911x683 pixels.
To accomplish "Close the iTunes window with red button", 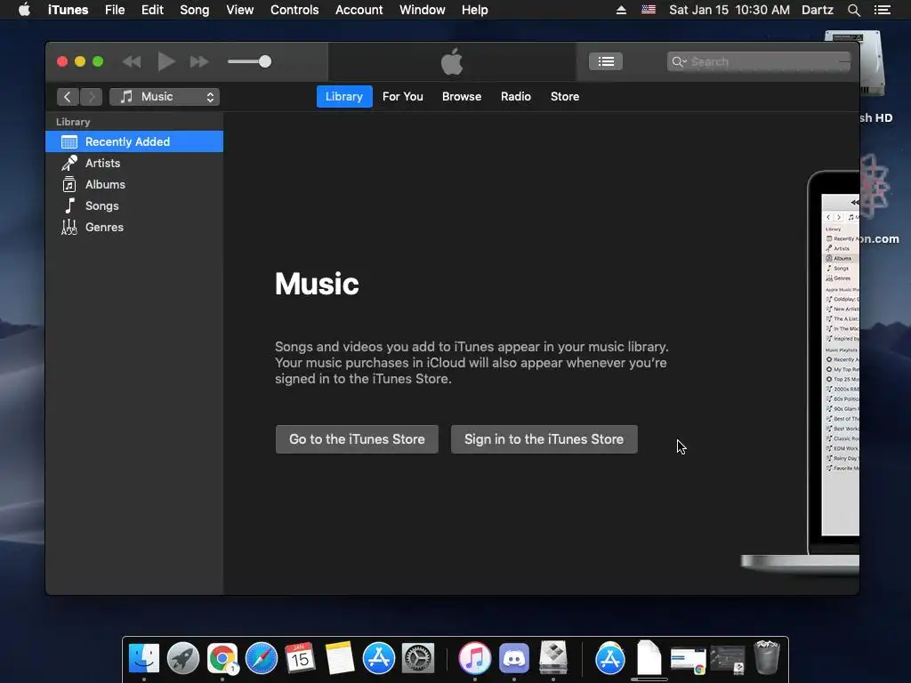I will tap(62, 61).
